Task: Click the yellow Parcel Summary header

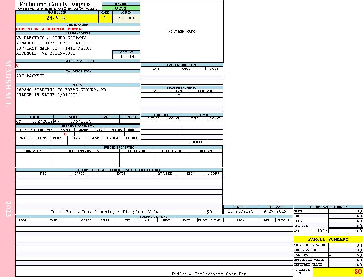Action: [328, 239]
